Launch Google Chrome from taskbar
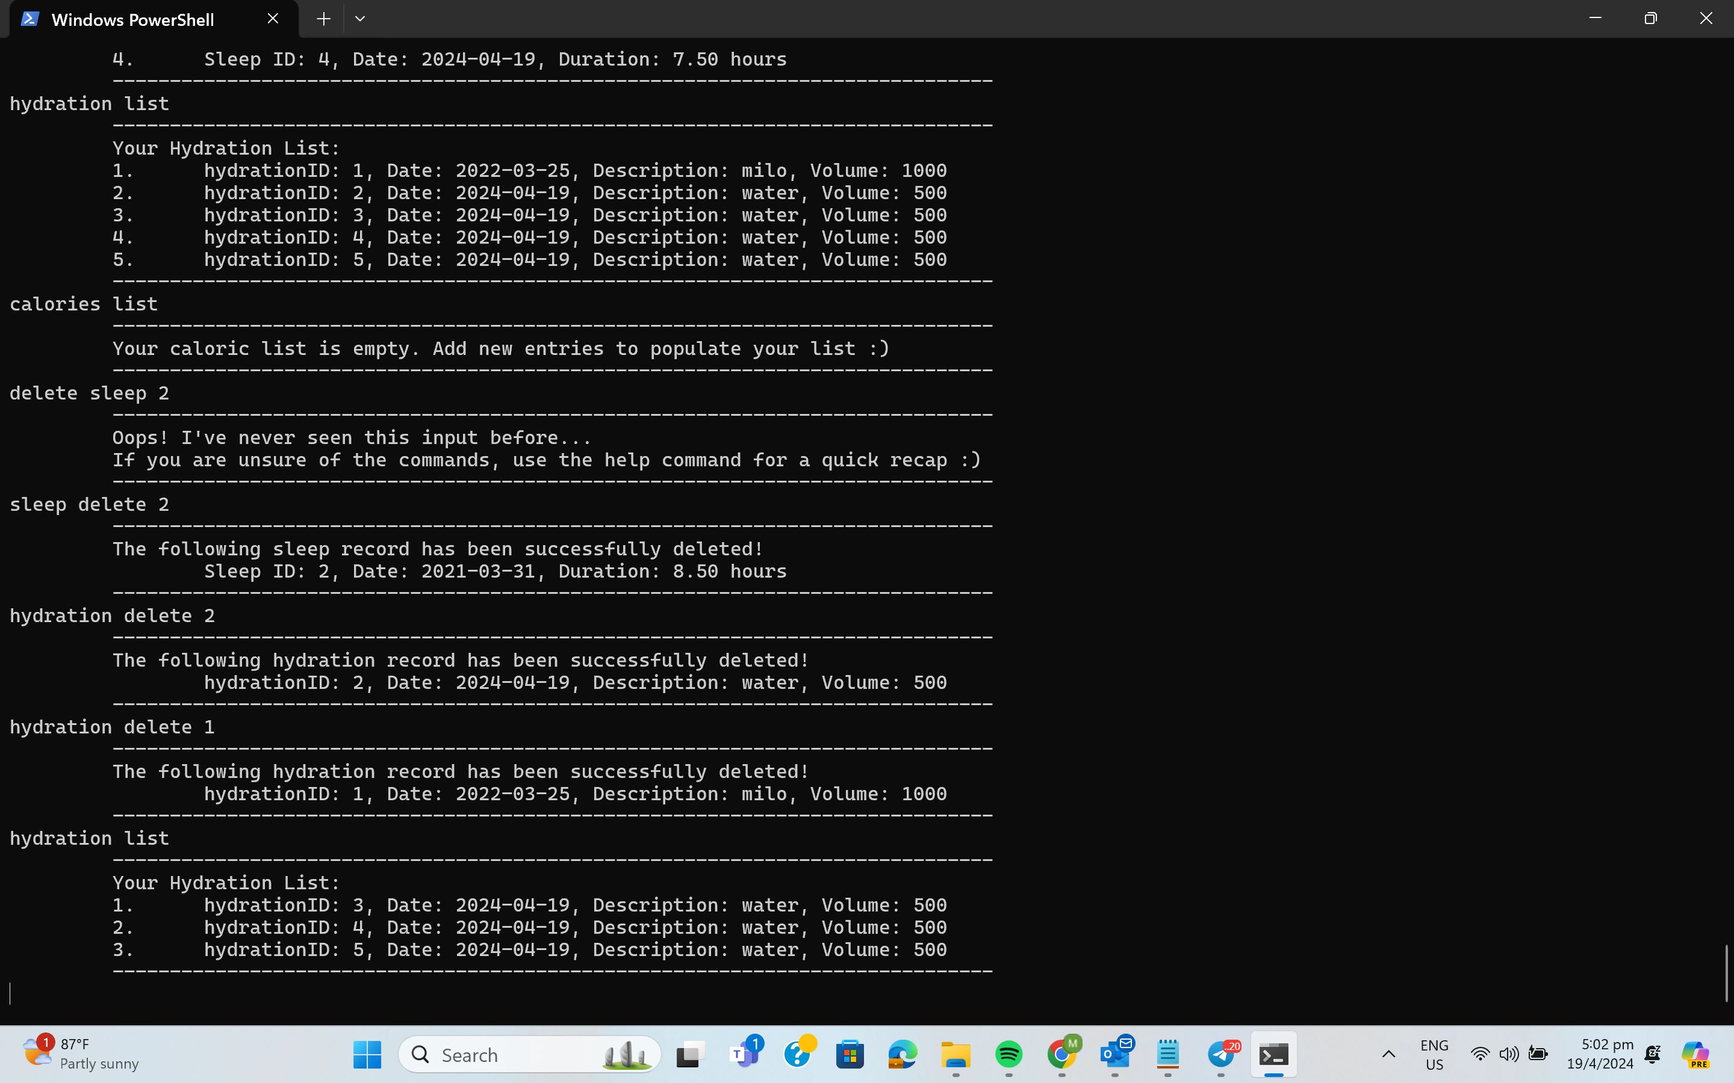 click(x=1061, y=1054)
